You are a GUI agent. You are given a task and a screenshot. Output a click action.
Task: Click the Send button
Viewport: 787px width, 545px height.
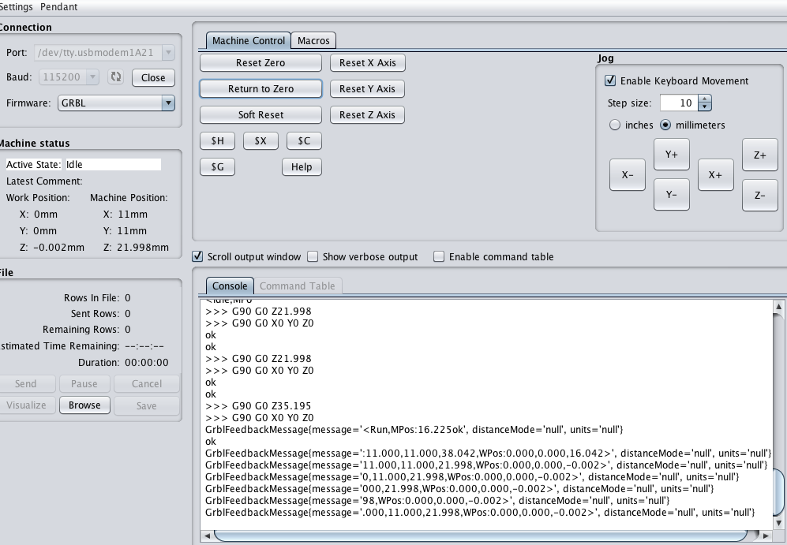tap(25, 383)
